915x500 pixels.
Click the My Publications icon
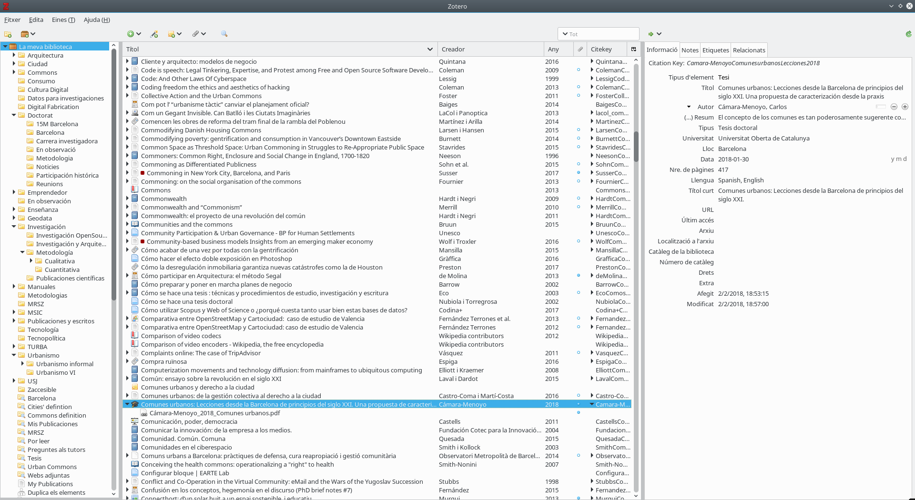click(x=21, y=484)
